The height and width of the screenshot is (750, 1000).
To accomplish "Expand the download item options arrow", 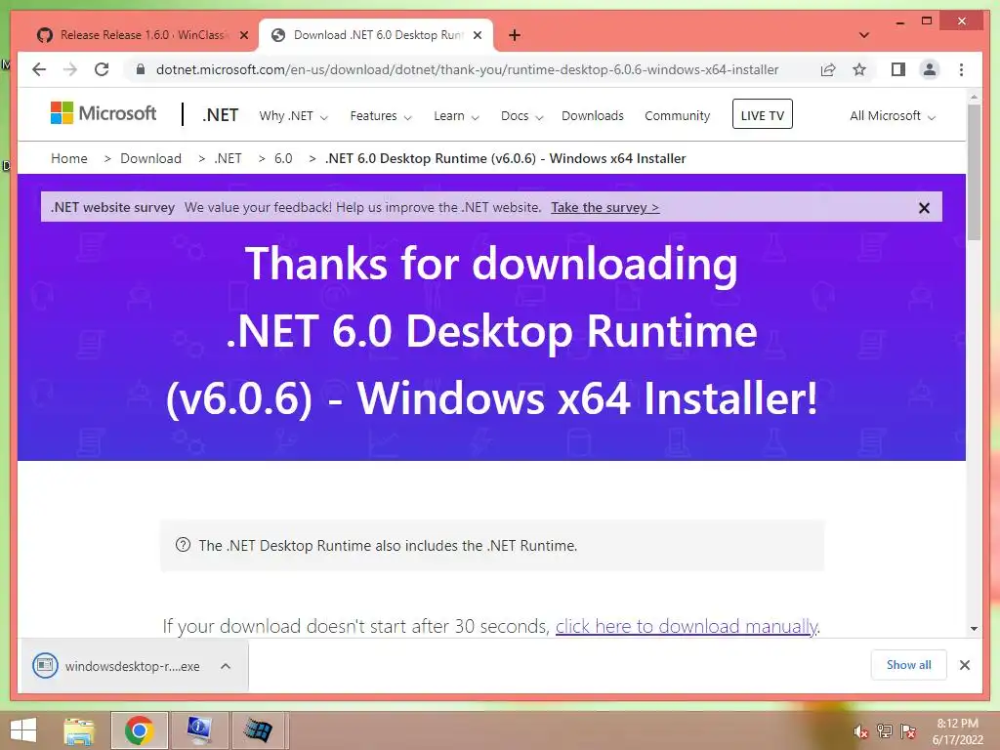I will 226,666.
